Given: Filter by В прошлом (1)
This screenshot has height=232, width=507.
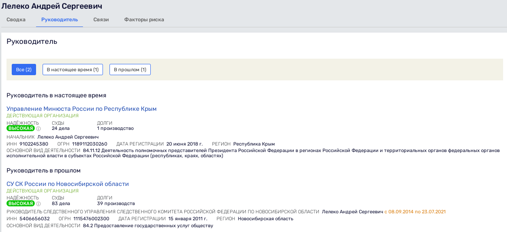Looking at the screenshot, I should 130,70.
